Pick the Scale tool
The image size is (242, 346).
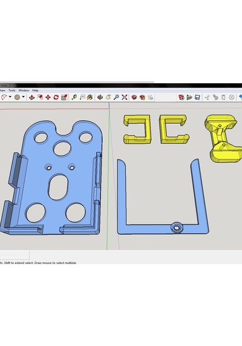pos(64,97)
